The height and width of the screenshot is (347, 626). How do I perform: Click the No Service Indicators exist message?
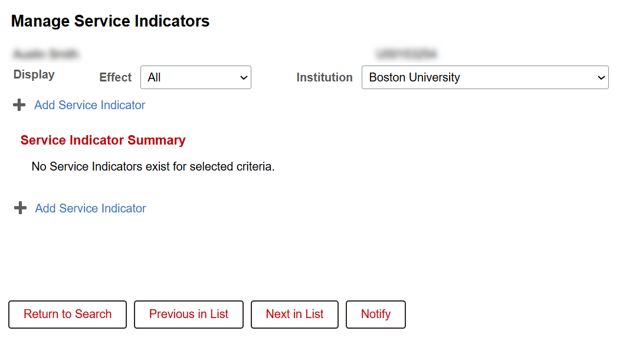(153, 166)
